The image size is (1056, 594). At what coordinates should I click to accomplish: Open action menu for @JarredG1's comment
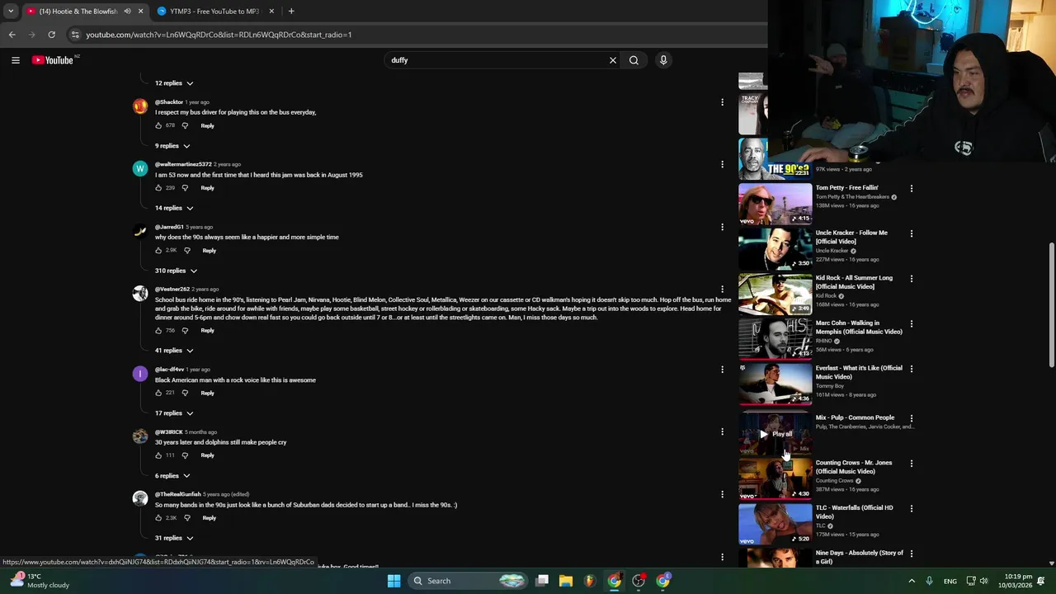click(x=722, y=227)
